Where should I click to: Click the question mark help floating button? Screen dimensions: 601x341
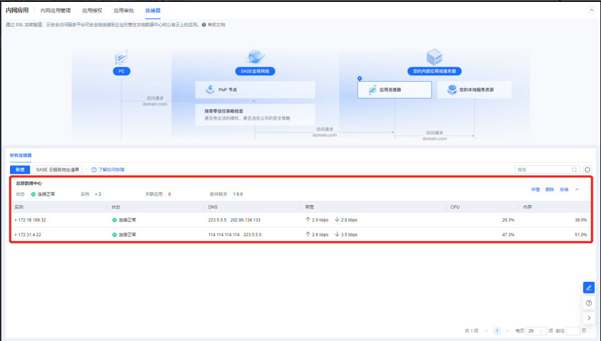[589, 303]
